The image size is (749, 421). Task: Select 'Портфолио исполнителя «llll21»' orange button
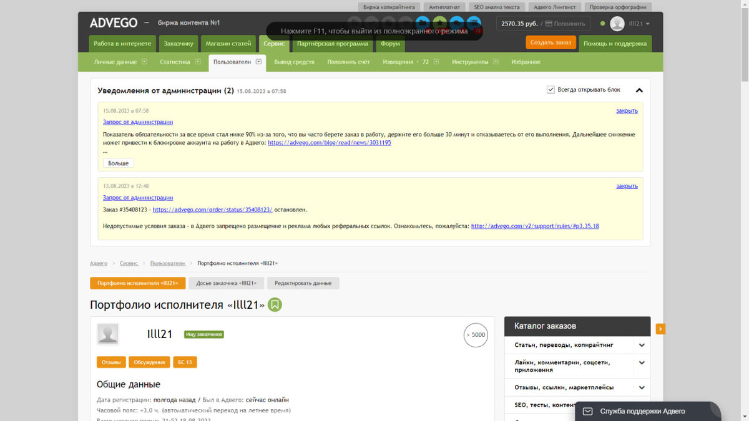[x=138, y=283]
